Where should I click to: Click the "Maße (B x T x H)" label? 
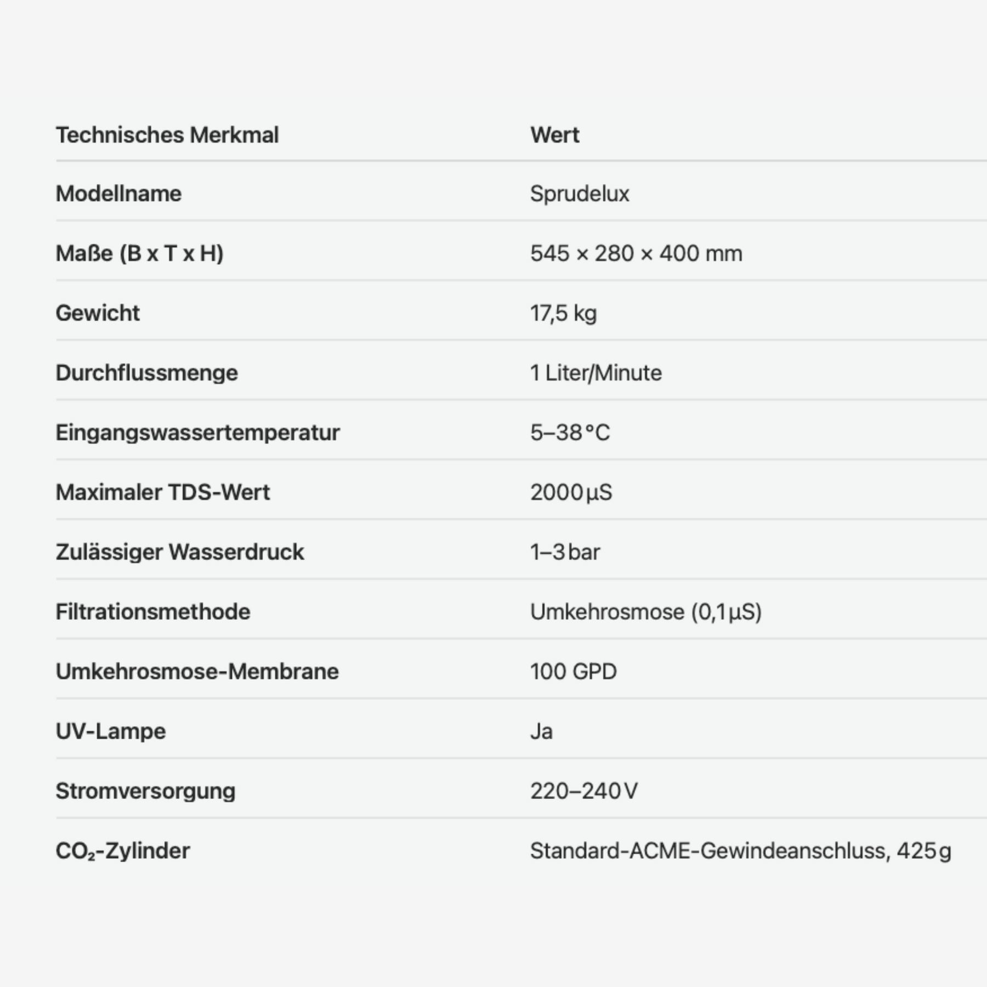139,253
